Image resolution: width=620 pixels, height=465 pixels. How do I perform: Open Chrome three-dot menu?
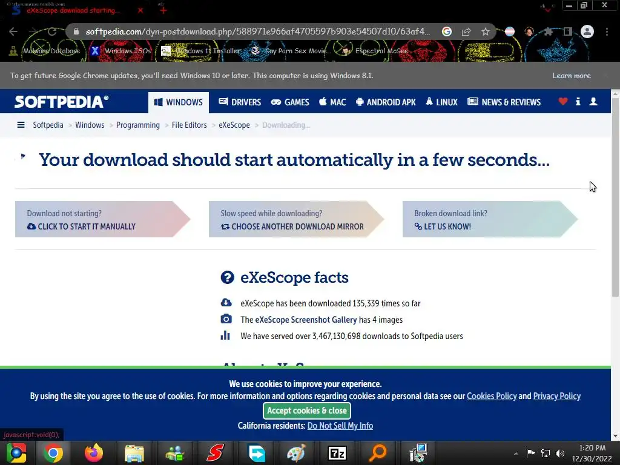pyautogui.click(x=607, y=31)
